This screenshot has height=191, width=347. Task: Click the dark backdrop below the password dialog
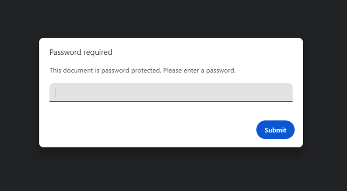pyautogui.click(x=171, y=170)
